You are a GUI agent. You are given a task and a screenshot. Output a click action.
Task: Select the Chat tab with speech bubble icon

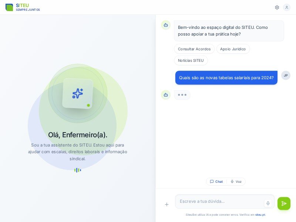(216, 182)
